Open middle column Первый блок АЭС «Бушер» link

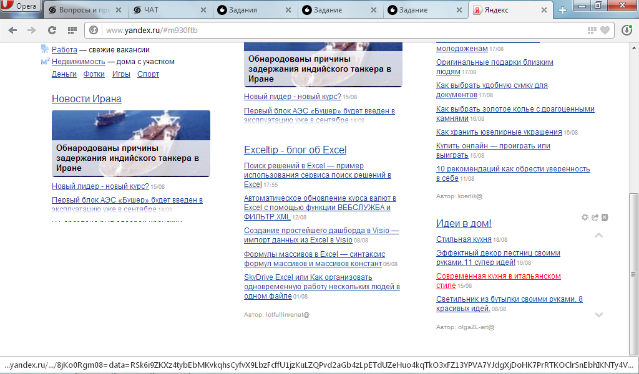click(319, 115)
